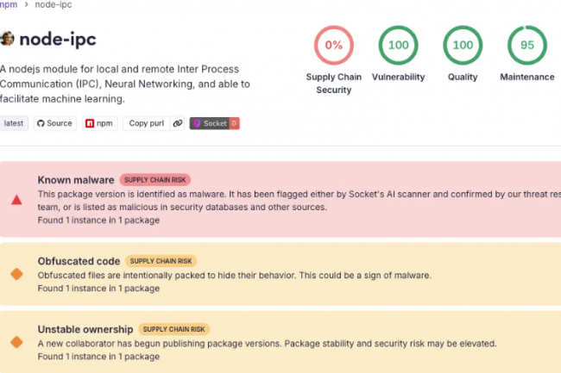Click the latest version tag
The image size is (561, 373).
14,123
